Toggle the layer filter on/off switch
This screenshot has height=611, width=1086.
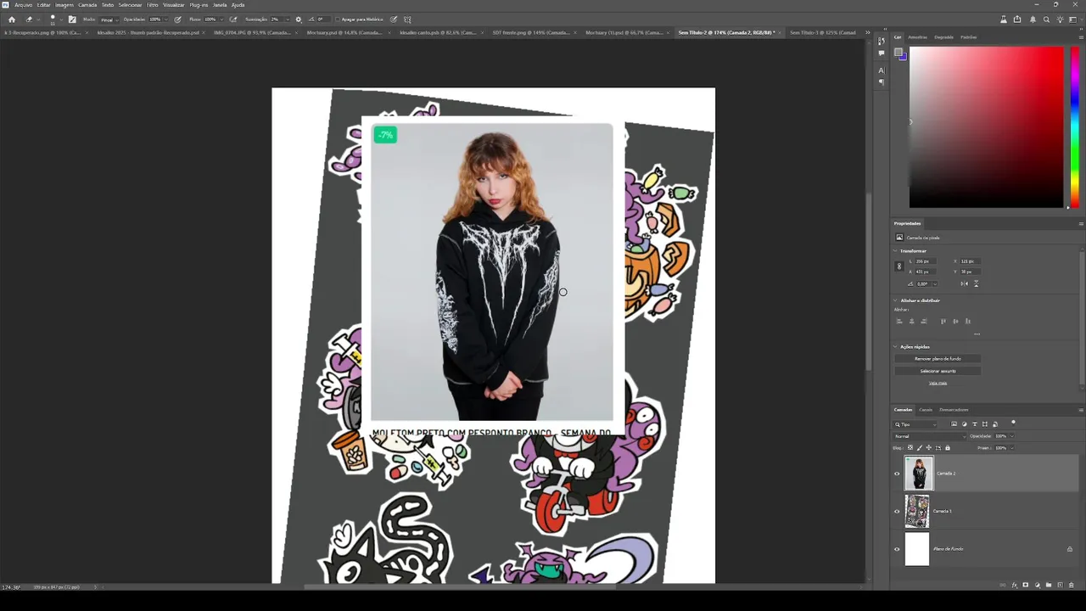tap(1013, 423)
